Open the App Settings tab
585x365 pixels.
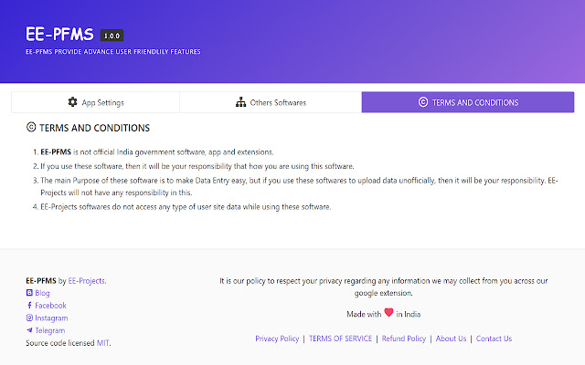pos(95,102)
